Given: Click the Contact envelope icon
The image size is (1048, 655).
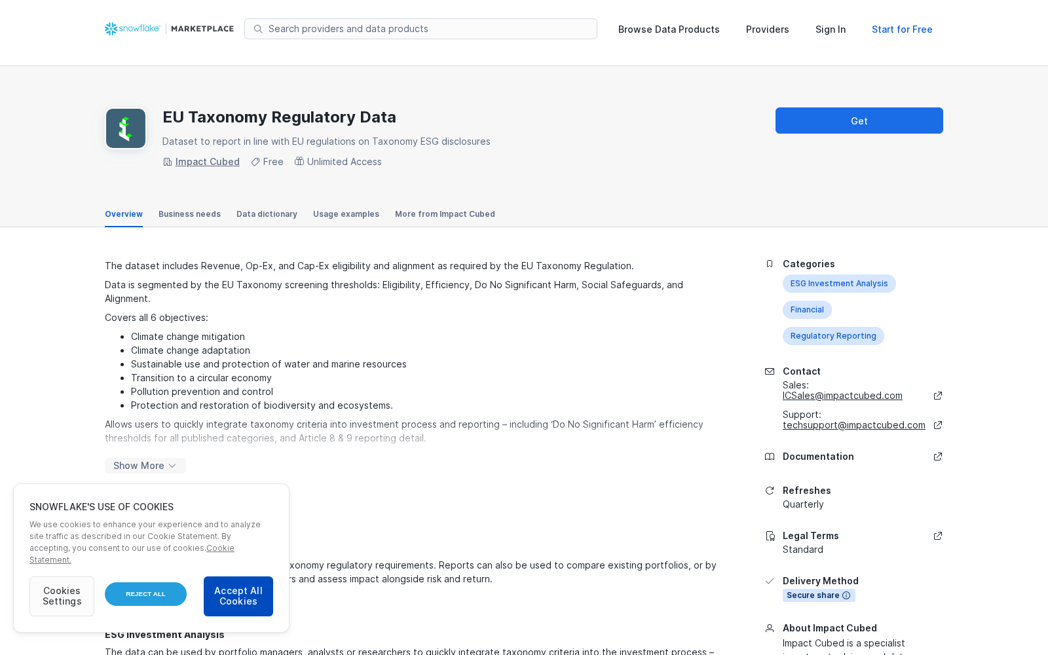Looking at the screenshot, I should point(770,371).
